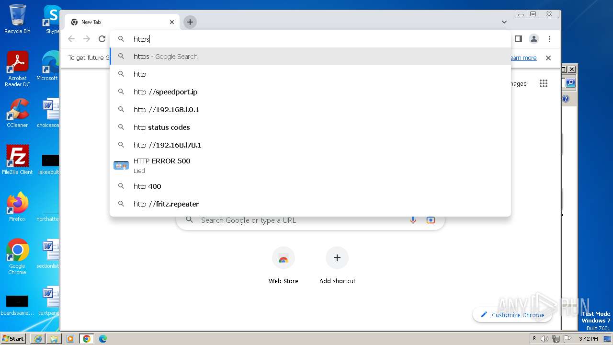Click the Action Center flag tray icon

click(568, 339)
